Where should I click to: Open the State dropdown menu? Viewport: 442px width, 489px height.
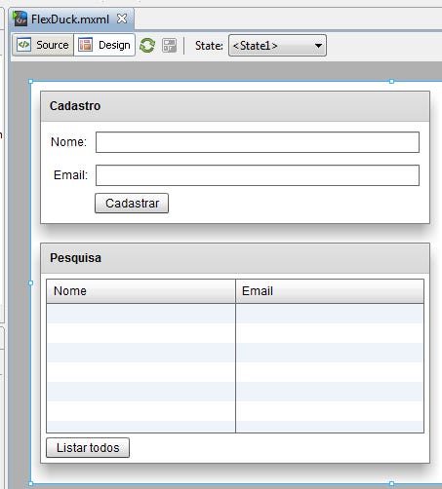pyautogui.click(x=277, y=46)
